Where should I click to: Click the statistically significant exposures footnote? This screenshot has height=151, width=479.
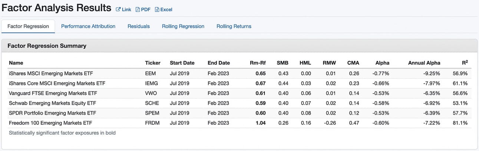[x=62, y=132]
